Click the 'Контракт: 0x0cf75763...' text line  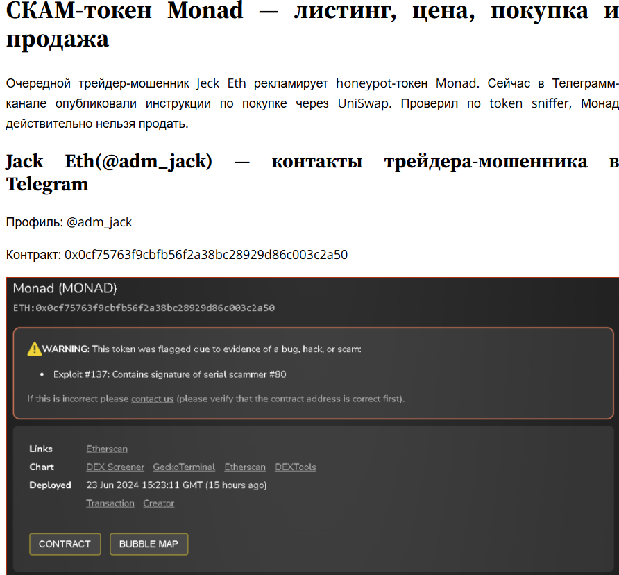tap(177, 254)
